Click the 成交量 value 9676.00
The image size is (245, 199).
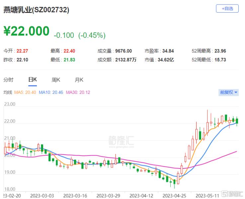(123, 51)
